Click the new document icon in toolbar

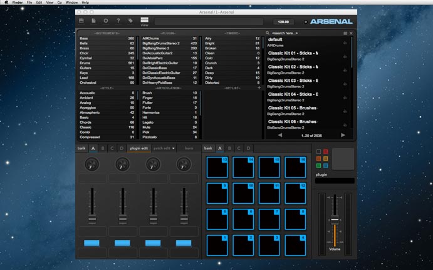pyautogui.click(x=93, y=21)
